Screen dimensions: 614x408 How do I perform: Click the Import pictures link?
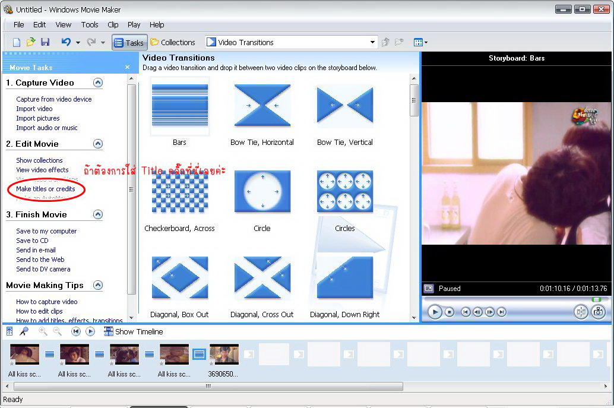point(37,118)
